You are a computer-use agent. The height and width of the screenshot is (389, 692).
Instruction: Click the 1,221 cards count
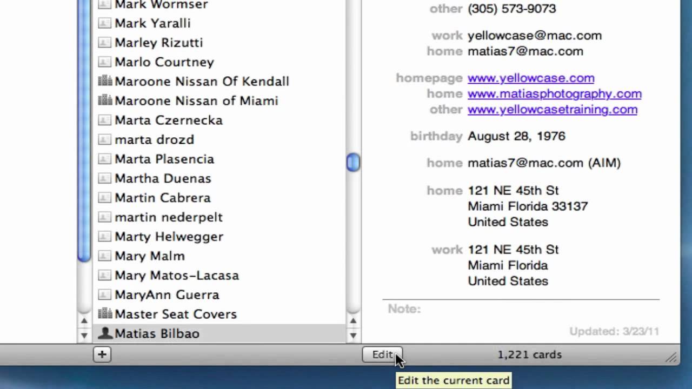pos(530,355)
